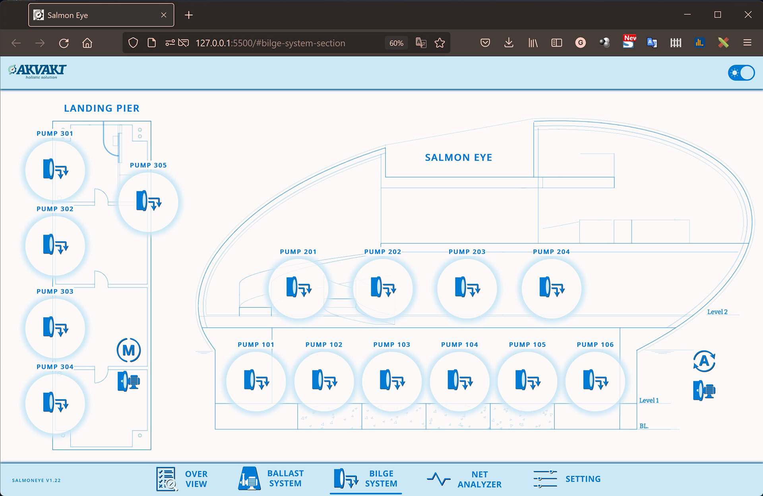This screenshot has height=496, width=763.
Task: Click the landing pier motor pump icon
Action: 128,382
